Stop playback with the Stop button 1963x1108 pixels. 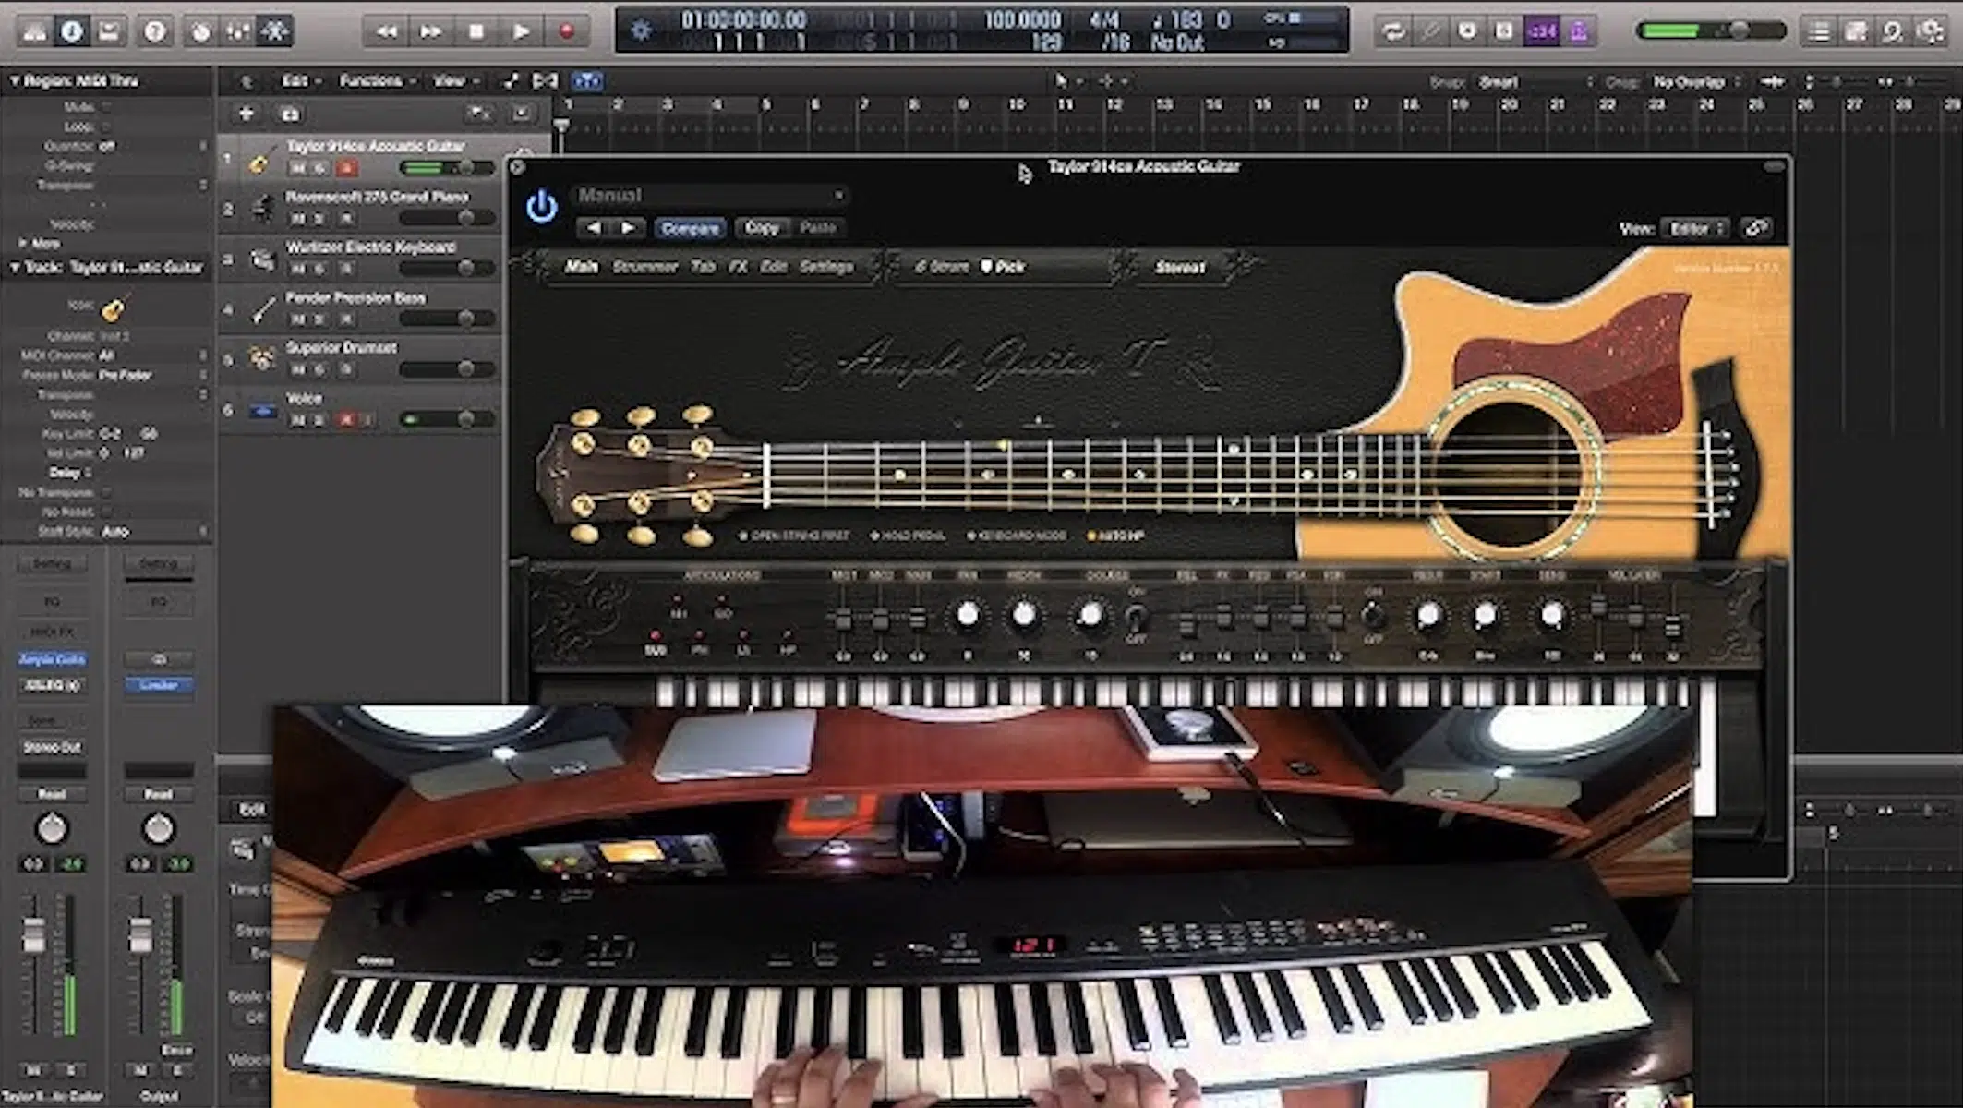tap(476, 32)
